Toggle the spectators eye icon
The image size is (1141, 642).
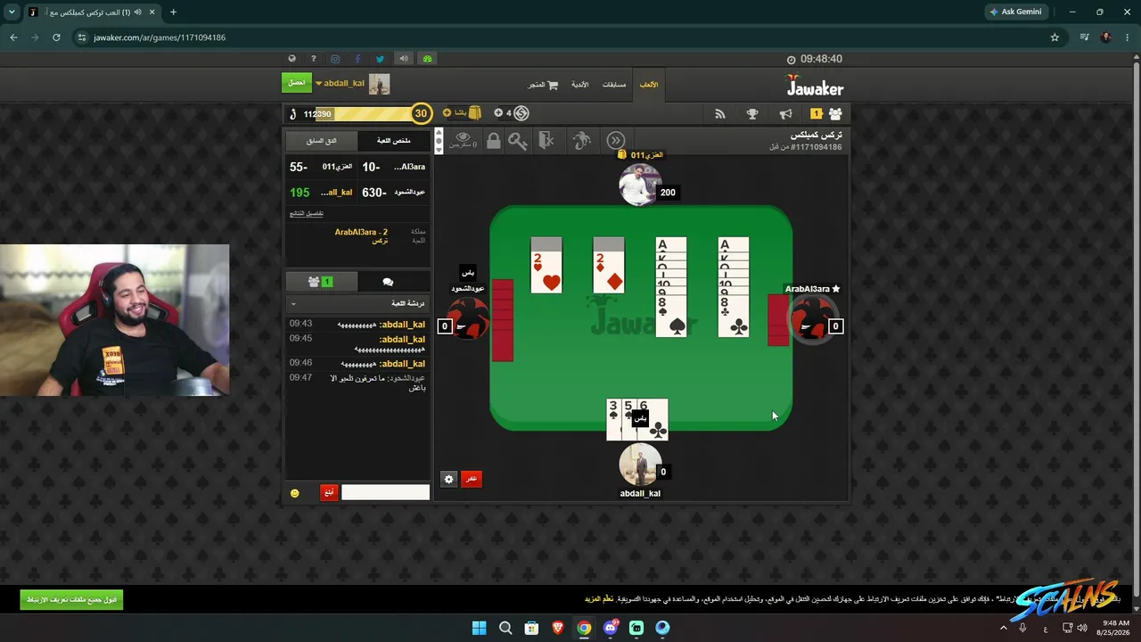point(464,138)
